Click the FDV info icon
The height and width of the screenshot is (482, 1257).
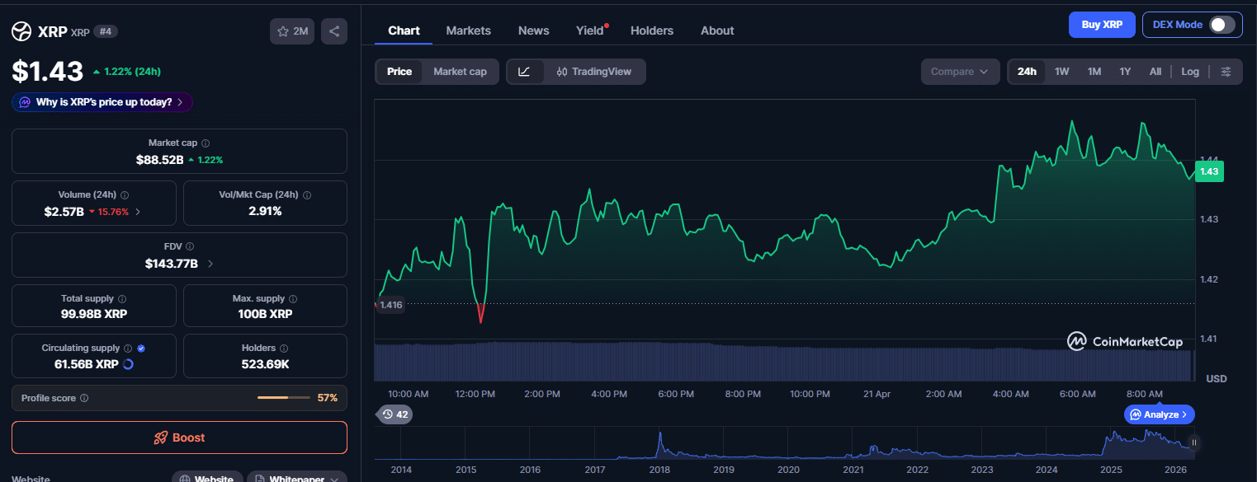pos(190,246)
